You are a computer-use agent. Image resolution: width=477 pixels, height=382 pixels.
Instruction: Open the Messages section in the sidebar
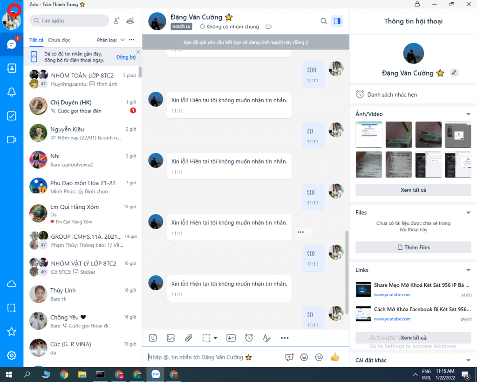pos(12,44)
